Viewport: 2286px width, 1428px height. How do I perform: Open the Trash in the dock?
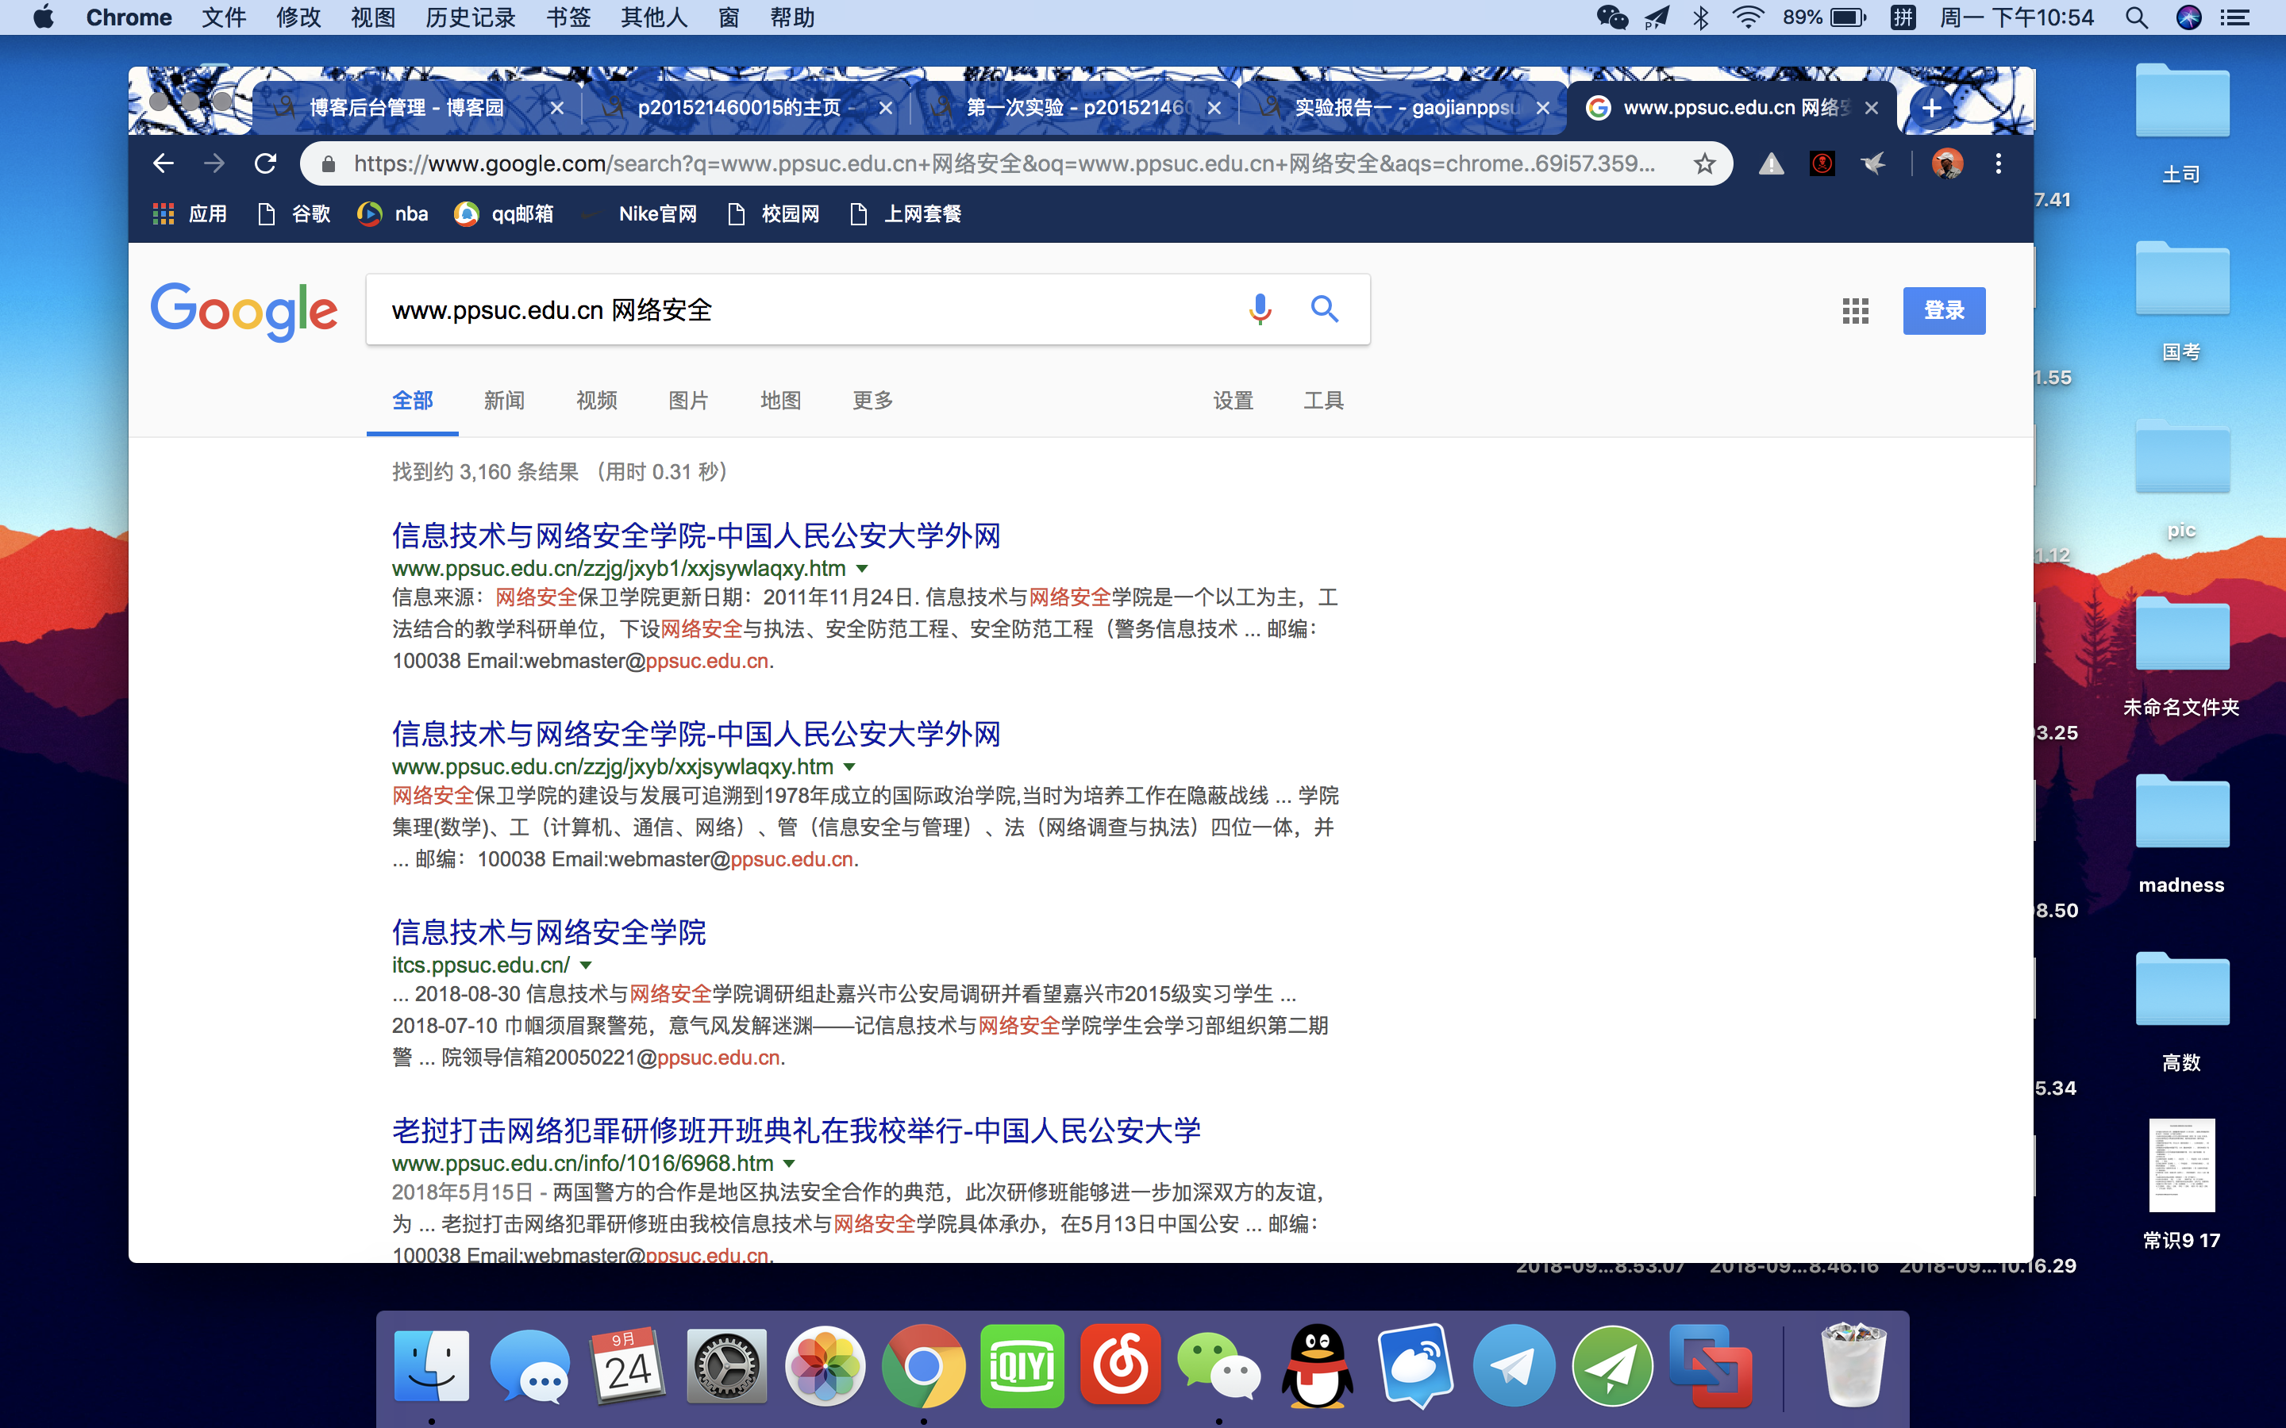(x=1853, y=1367)
